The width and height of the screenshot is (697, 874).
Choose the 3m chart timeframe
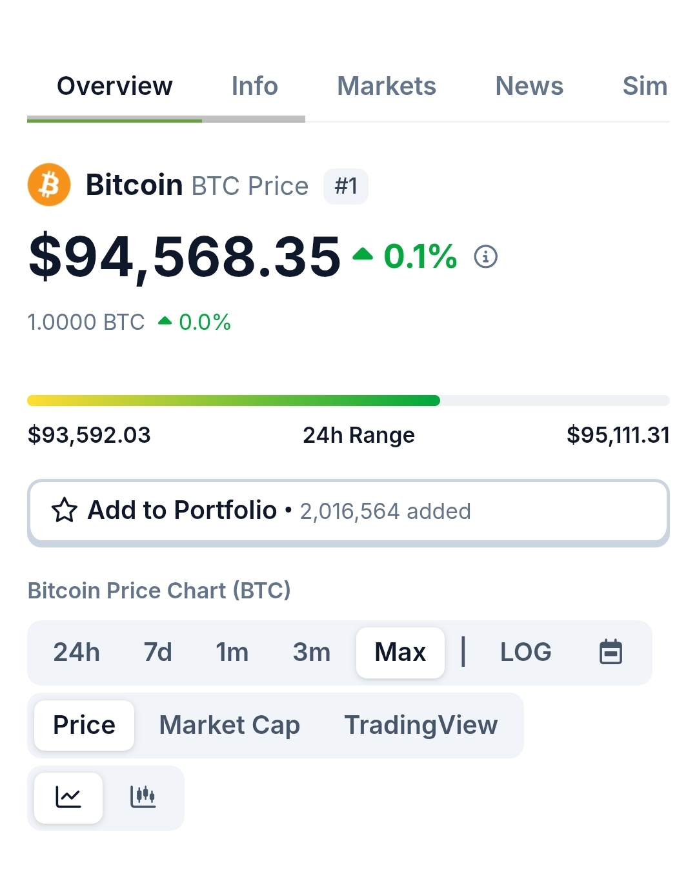tap(312, 653)
